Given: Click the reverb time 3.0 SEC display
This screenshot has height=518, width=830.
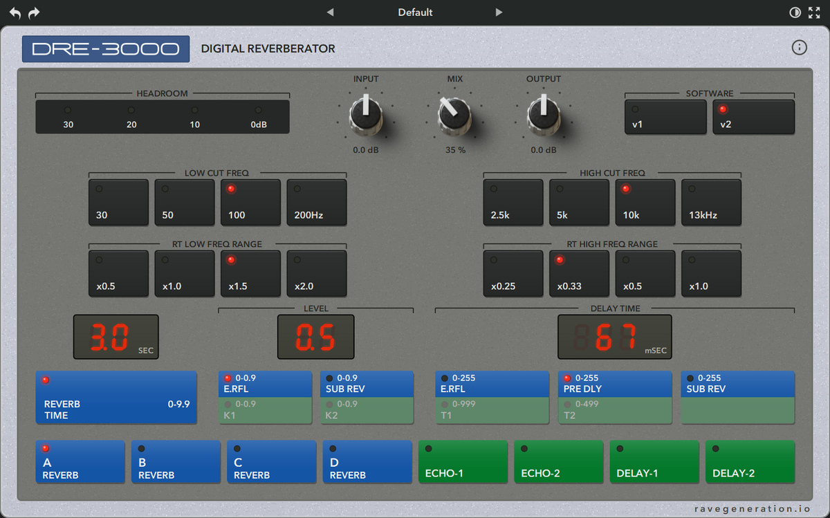Looking at the screenshot, I should 116,337.
